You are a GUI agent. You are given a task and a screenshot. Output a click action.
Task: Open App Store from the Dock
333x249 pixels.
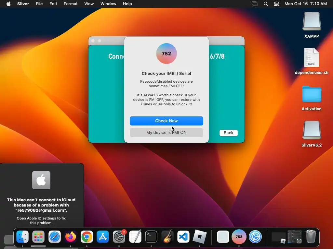tap(103, 236)
